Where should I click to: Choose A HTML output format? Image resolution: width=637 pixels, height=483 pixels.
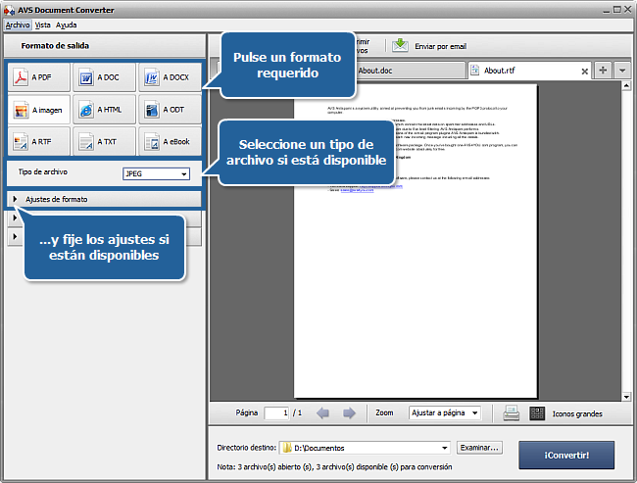pos(105,110)
